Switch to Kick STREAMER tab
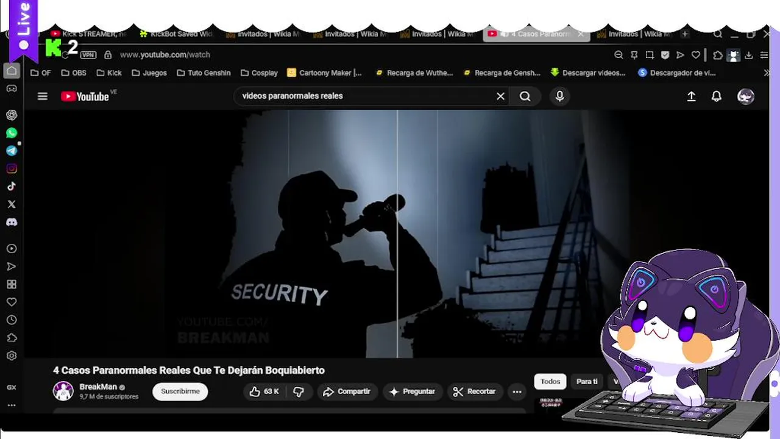 click(88, 34)
